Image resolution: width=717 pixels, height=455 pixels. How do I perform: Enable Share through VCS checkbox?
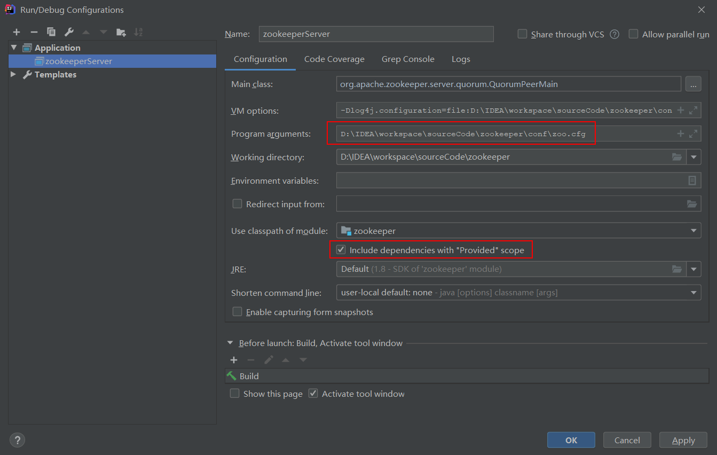coord(522,34)
